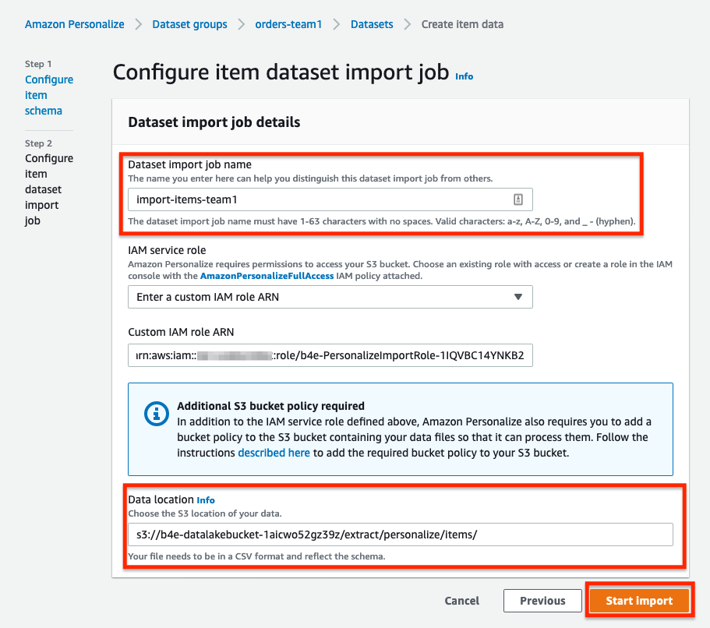Viewport: 710px width, 628px height.
Task: Navigate to orders-team1 breadcrumb
Action: click(x=288, y=24)
